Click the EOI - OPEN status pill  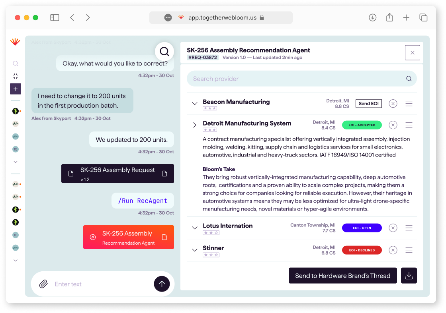(362, 228)
